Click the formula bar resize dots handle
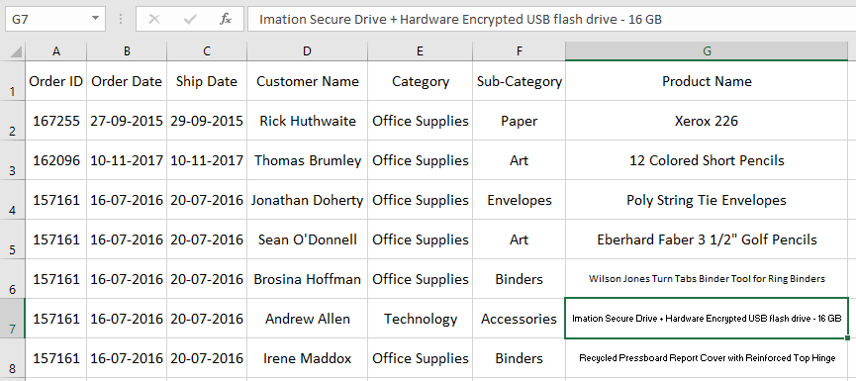856x381 pixels. click(x=121, y=20)
